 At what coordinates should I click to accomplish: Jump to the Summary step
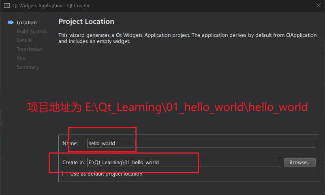[28, 67]
